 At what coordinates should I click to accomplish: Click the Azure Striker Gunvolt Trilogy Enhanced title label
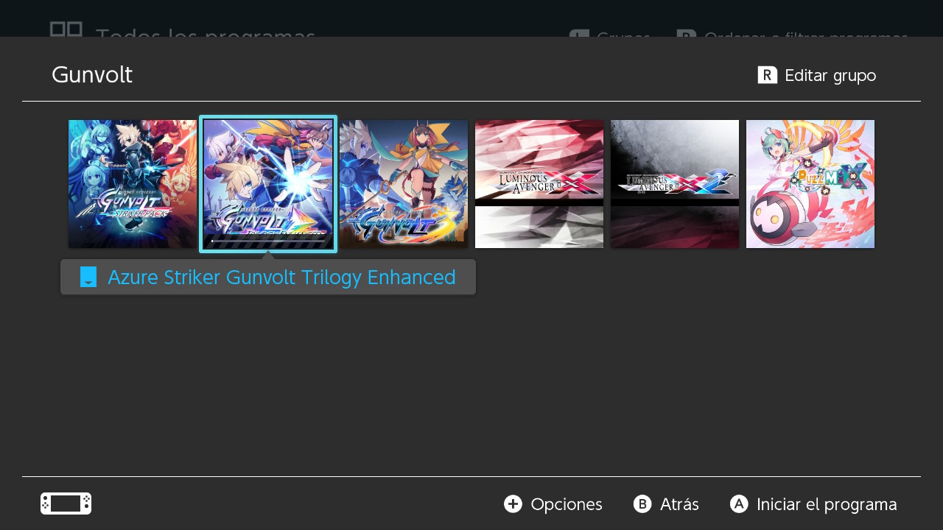tap(281, 278)
